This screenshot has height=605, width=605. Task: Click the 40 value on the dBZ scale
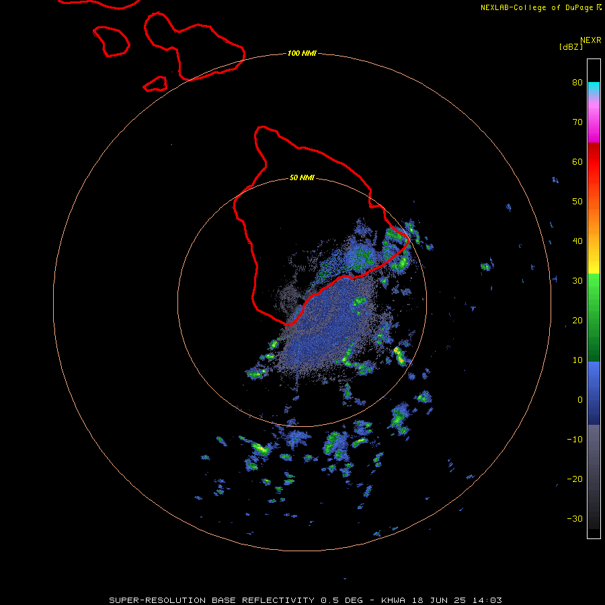(x=577, y=241)
